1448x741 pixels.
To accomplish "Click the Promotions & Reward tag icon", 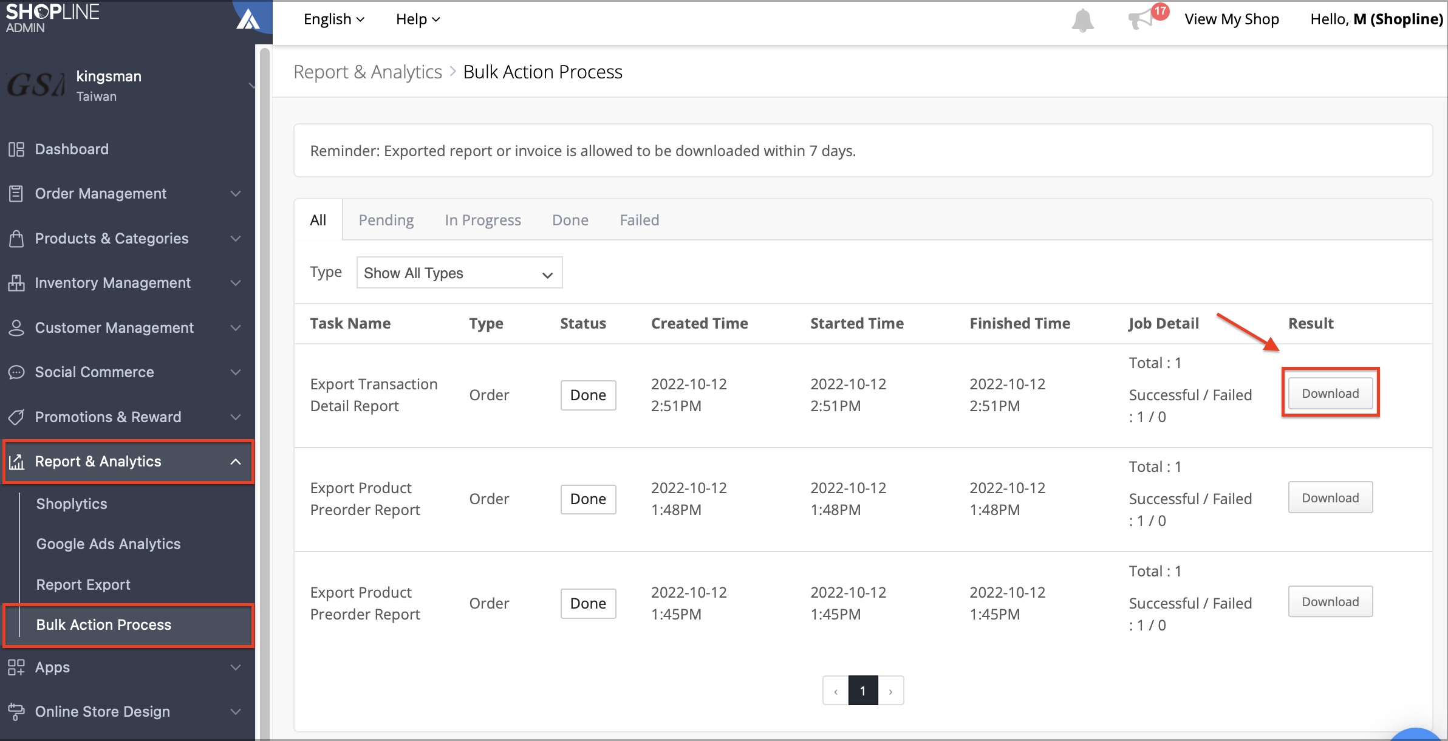I will [x=16, y=417].
